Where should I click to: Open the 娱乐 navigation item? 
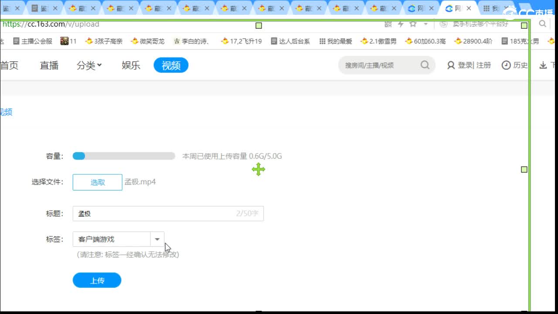[131, 65]
